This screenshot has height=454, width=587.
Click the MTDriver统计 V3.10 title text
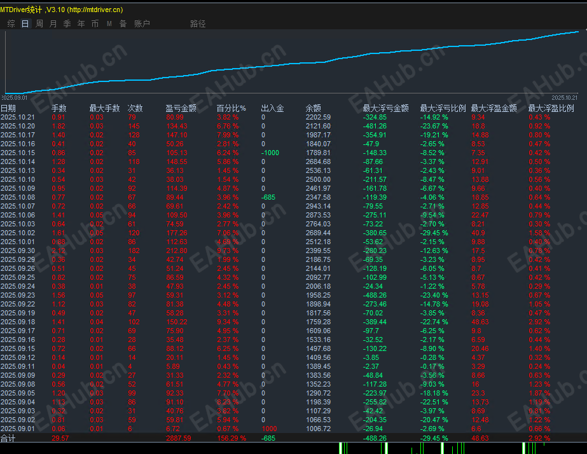click(62, 10)
